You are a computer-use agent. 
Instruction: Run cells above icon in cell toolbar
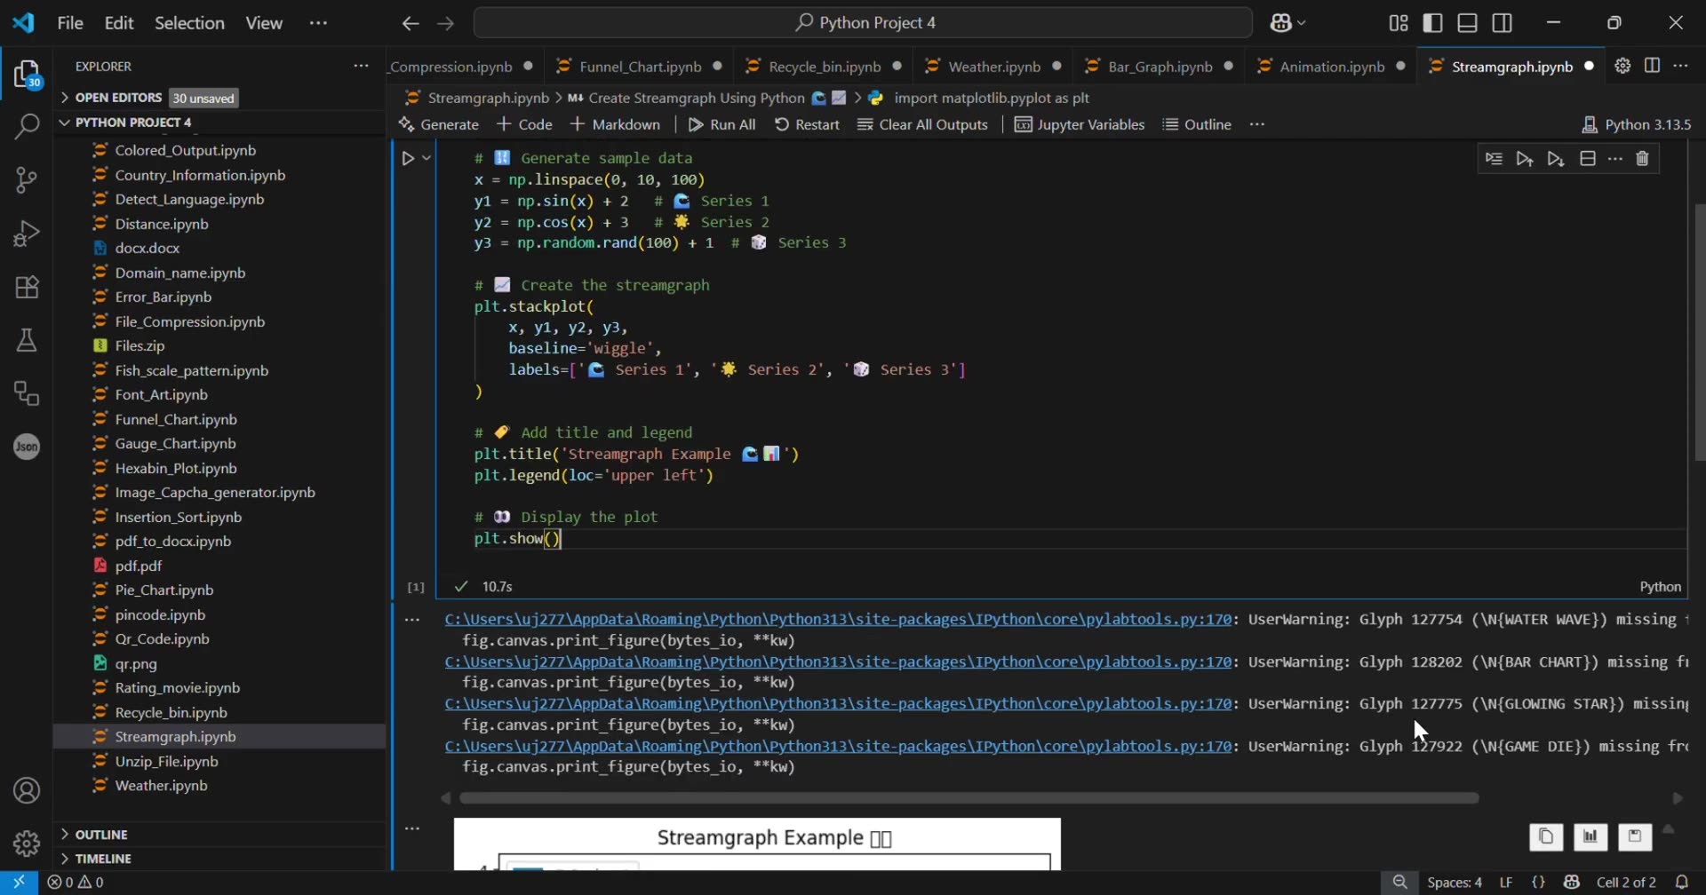tap(1525, 159)
